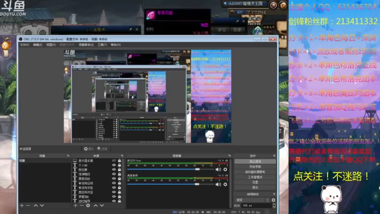
Task: Mute the 桌面音频 speaker icon
Action: tap(218, 185)
